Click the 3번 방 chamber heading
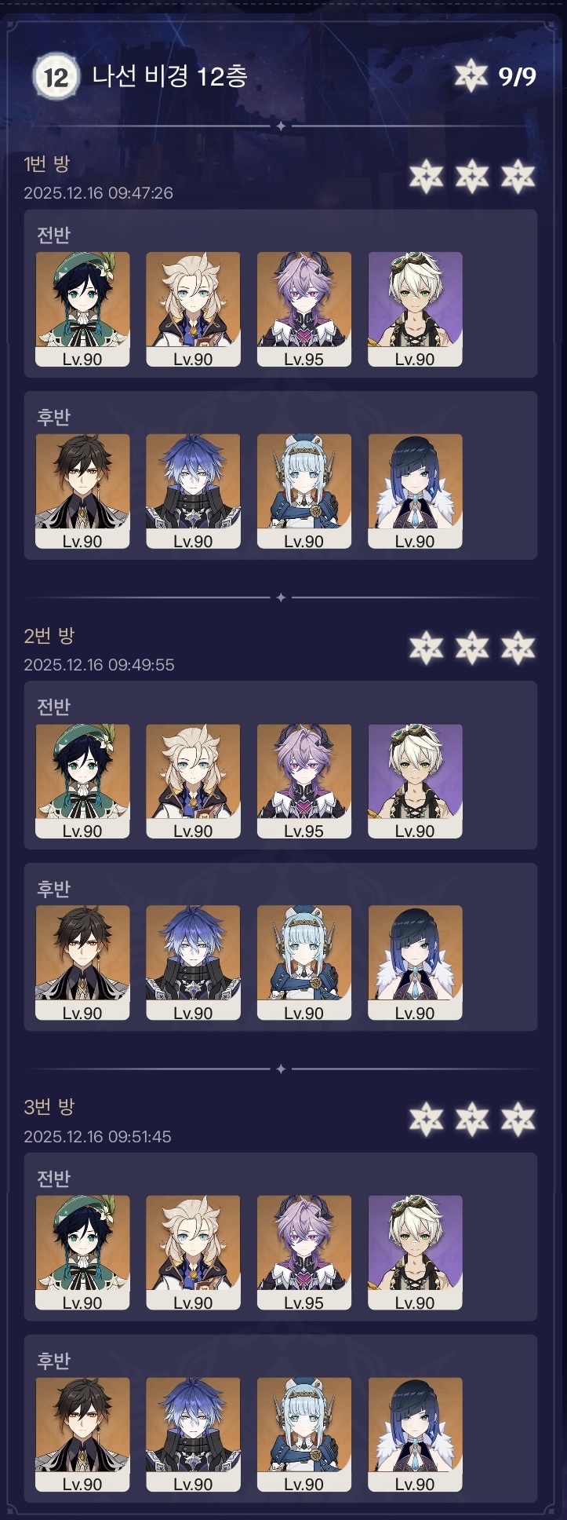Image resolution: width=567 pixels, height=1520 pixels. [49, 1107]
